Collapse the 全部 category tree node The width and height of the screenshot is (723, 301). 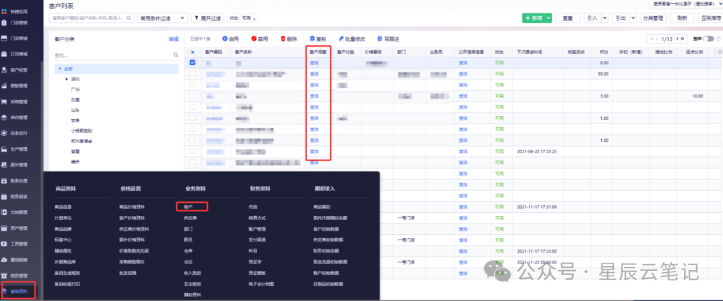coord(60,69)
